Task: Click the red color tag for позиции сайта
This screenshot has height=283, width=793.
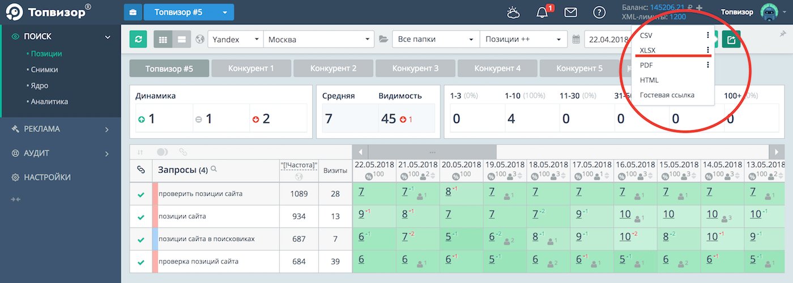Action: (155, 217)
